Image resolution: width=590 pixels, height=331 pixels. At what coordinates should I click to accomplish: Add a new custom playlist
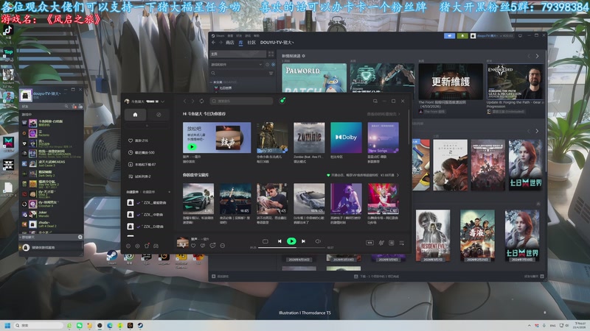click(x=169, y=192)
